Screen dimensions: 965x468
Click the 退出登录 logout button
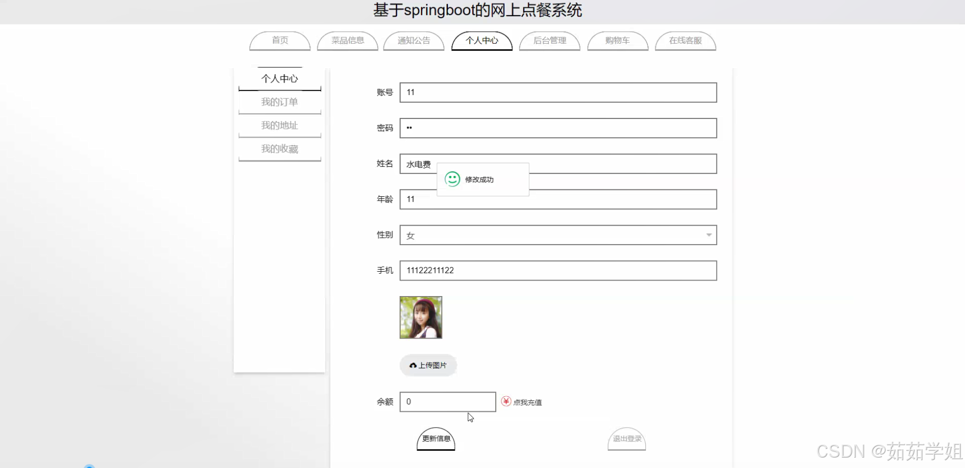coord(626,439)
